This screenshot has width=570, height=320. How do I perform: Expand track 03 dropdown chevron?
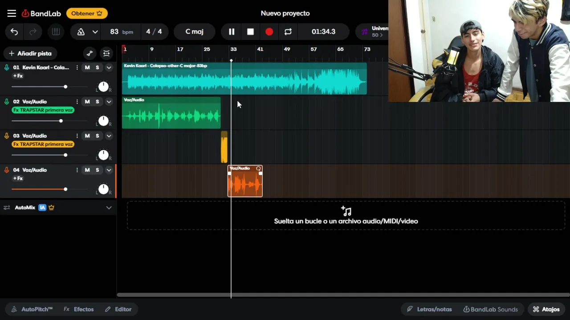[109, 136]
